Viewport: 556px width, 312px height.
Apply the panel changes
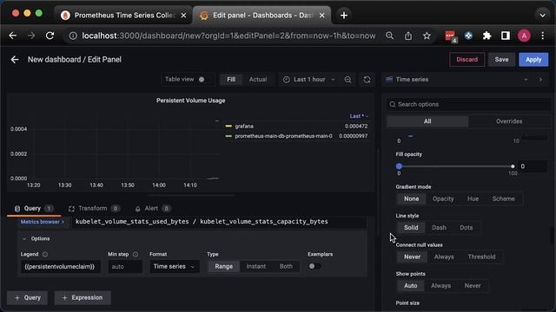pyautogui.click(x=533, y=60)
